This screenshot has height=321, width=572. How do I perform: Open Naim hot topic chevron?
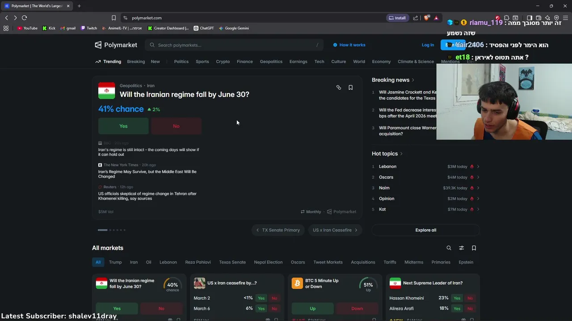(478, 188)
